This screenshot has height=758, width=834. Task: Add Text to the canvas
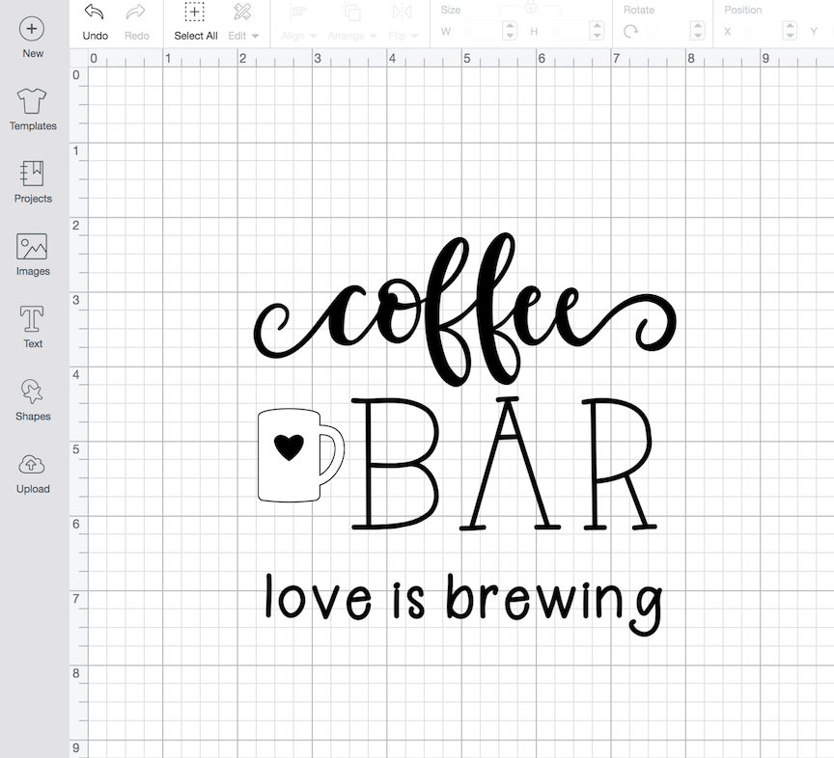(x=32, y=327)
